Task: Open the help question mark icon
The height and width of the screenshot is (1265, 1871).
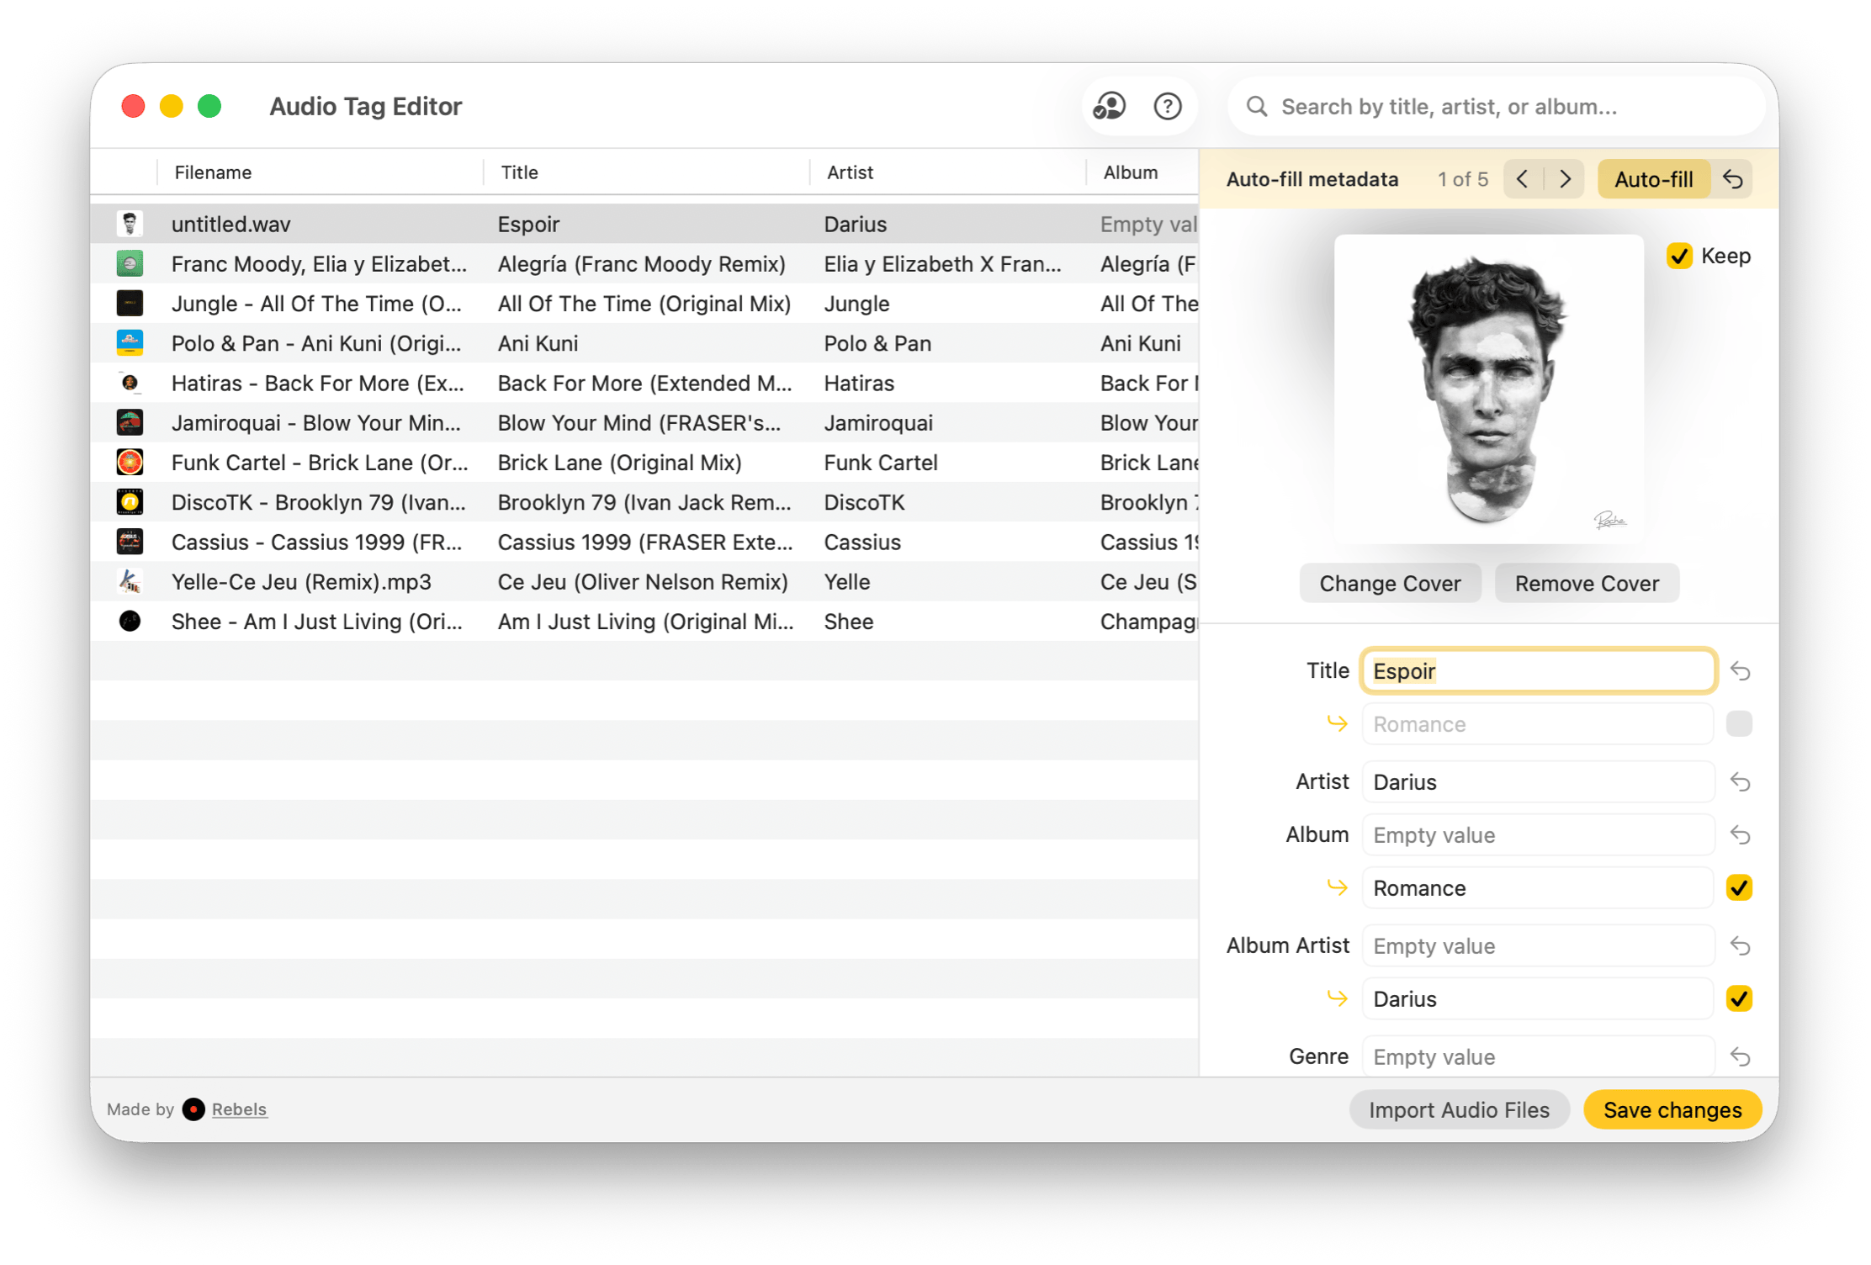Action: click(x=1167, y=106)
